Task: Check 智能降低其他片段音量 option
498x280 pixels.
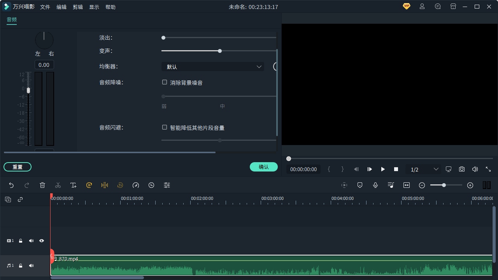Action: coord(165,127)
